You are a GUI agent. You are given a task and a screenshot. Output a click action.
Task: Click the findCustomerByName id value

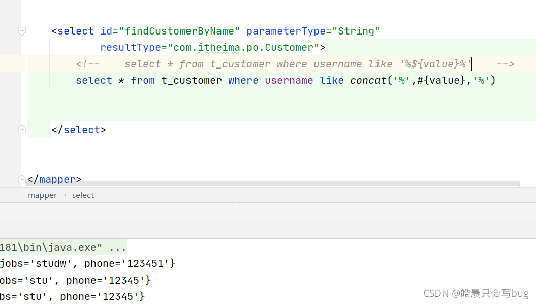click(182, 31)
